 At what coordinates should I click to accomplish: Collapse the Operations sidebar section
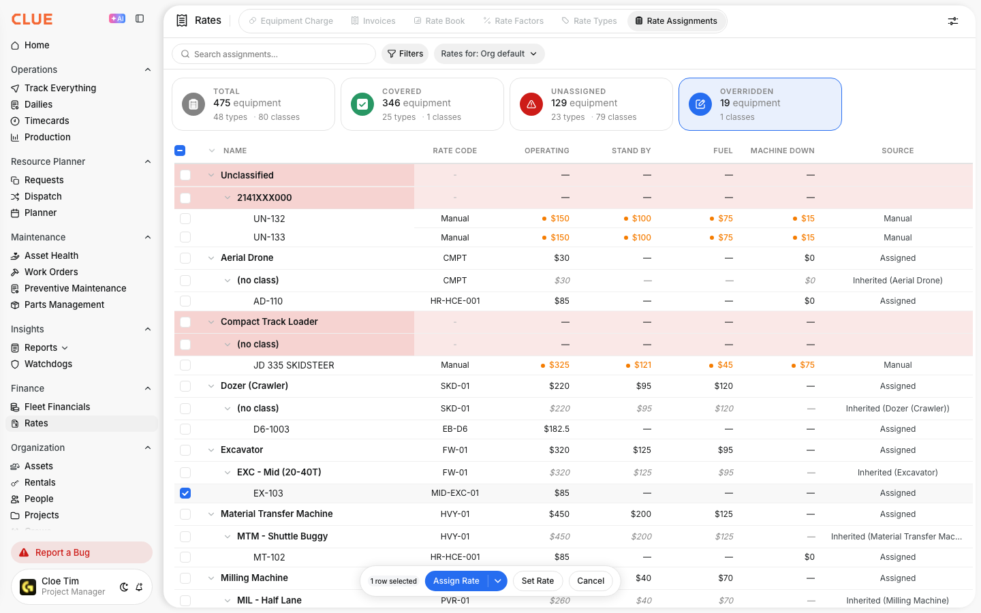(x=148, y=69)
